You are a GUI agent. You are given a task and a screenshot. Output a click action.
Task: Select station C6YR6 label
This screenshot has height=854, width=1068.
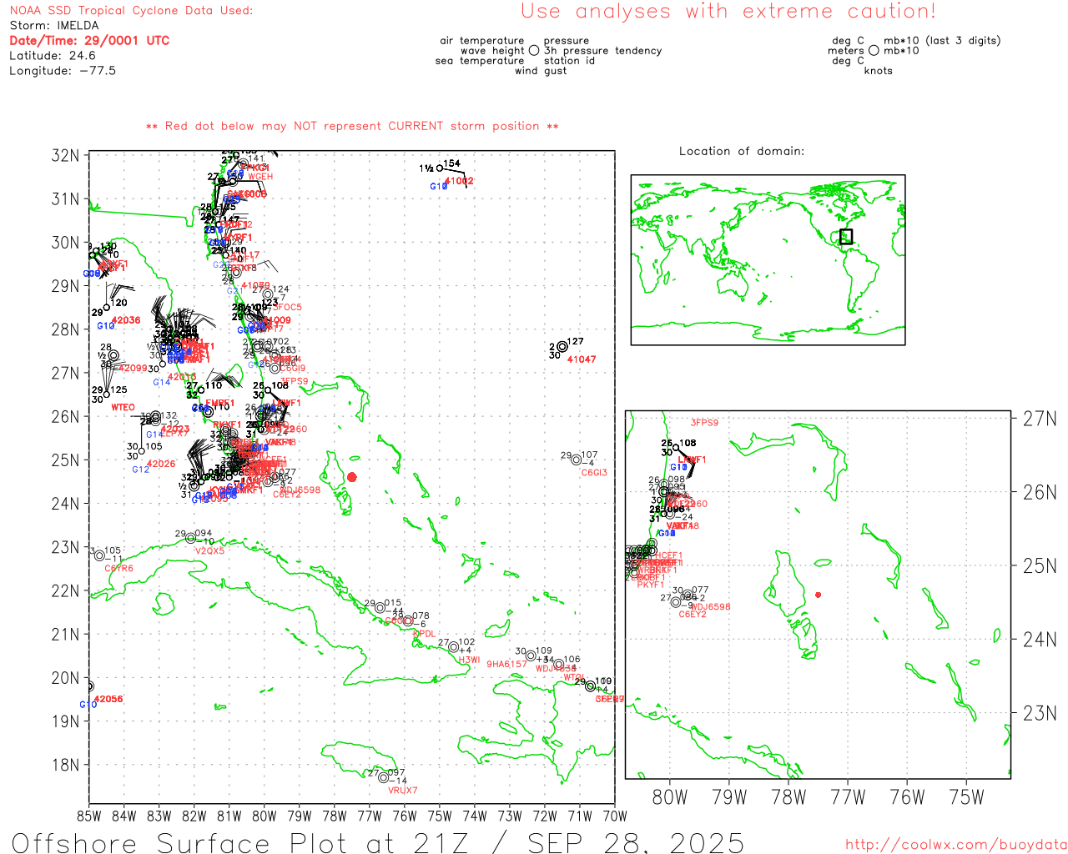118,569
